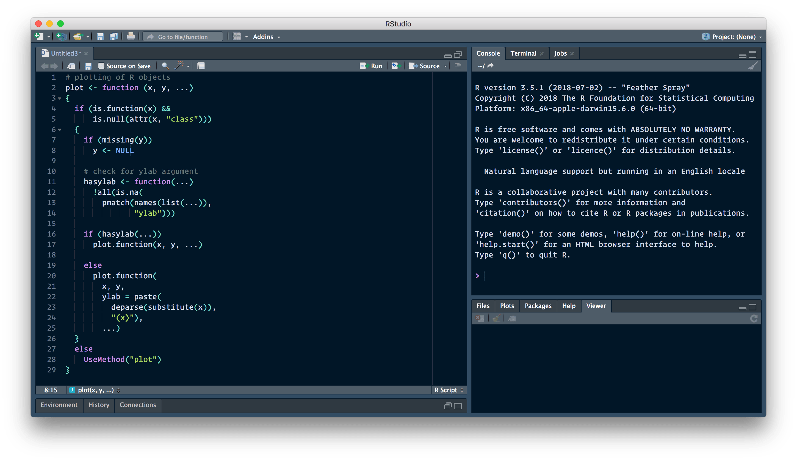Collapse code fold at line 3
Image resolution: width=797 pixels, height=461 pixels.
pyautogui.click(x=60, y=98)
